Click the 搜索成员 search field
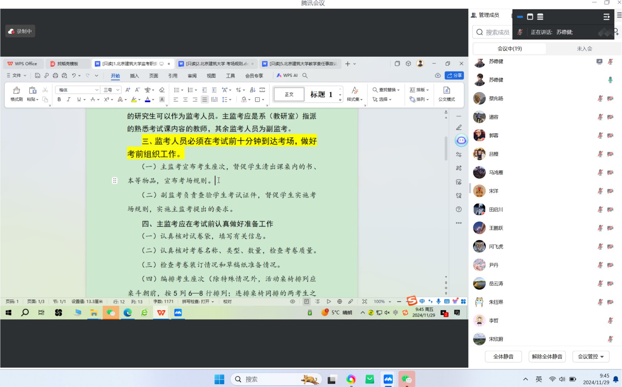The width and height of the screenshot is (622, 387). [497, 32]
